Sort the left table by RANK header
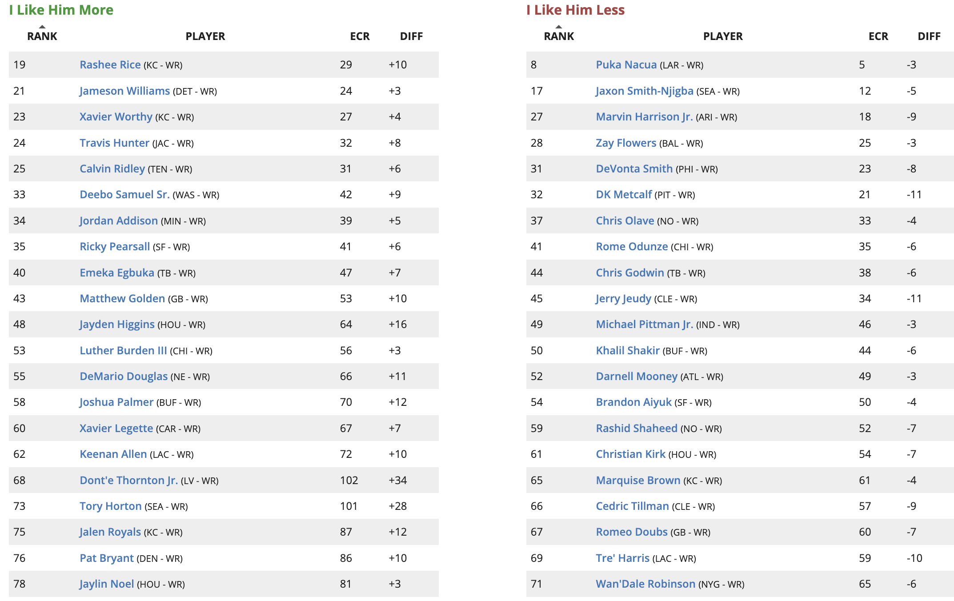Viewport: 954px width, 601px height. [42, 36]
